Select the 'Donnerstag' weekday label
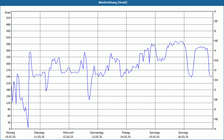 point(97,133)
